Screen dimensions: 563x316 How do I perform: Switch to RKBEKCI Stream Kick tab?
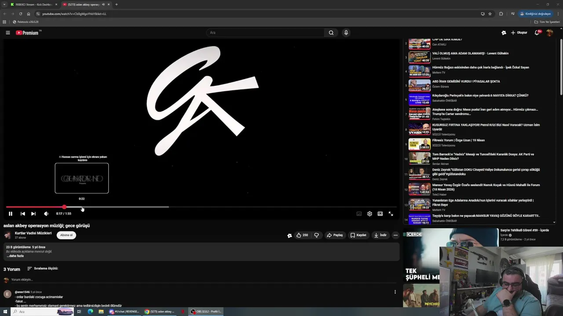tap(33, 4)
